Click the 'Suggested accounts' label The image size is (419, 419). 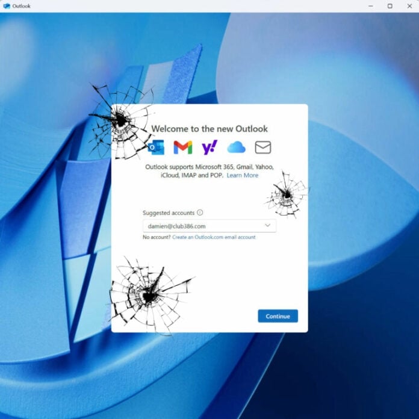(x=169, y=213)
